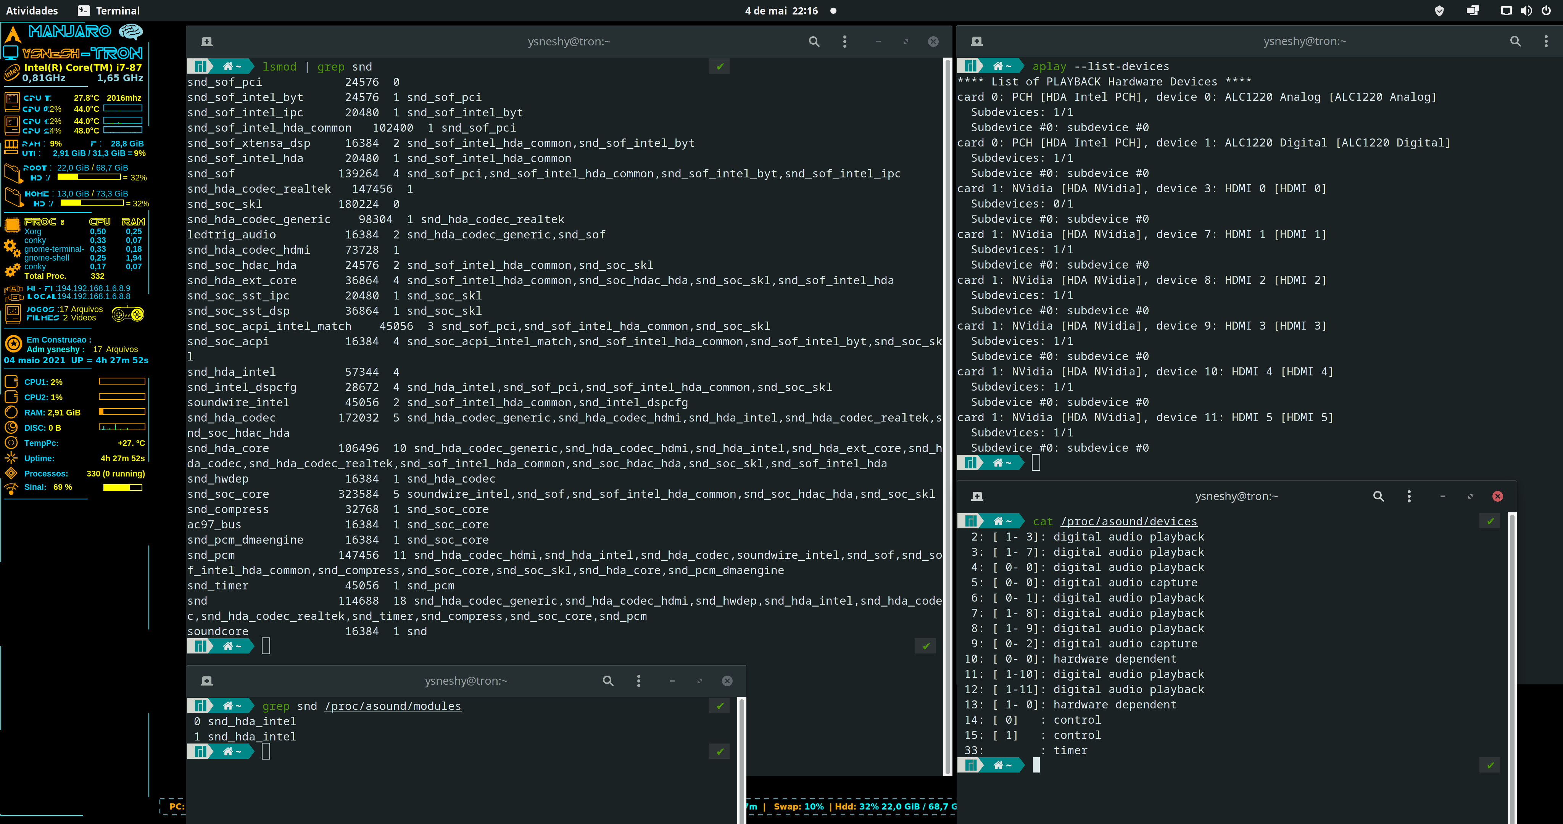Open search in the lsmod terminal window

814,41
